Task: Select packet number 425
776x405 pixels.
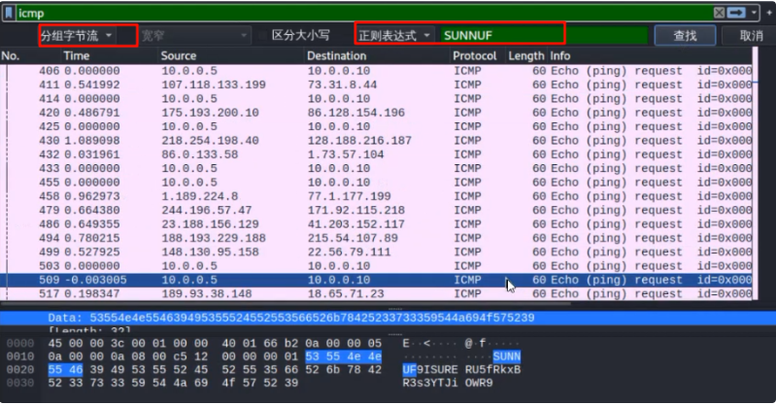Action: (x=376, y=126)
